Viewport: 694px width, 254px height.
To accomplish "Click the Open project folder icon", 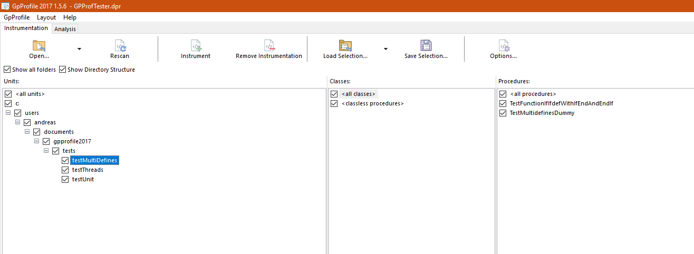I will coord(39,45).
